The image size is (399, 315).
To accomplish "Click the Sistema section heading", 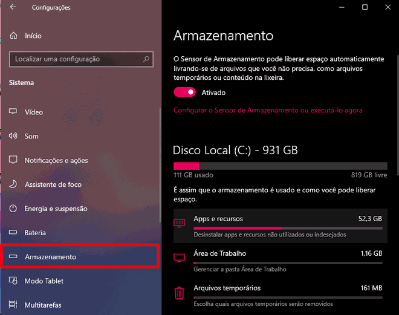I will pyautogui.click(x=21, y=83).
